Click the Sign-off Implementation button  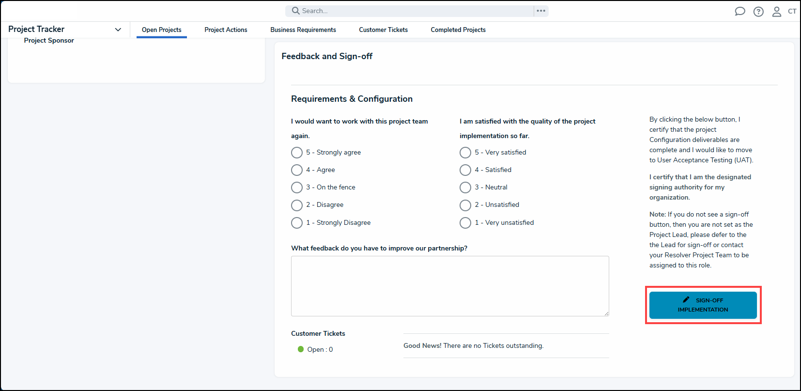coord(703,305)
